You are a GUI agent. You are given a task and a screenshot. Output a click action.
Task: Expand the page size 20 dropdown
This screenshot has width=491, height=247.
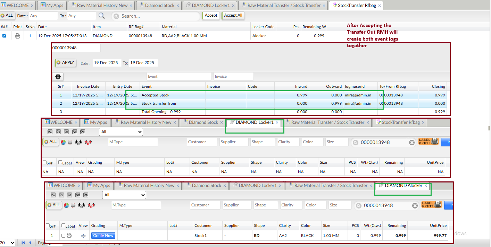(8, 243)
